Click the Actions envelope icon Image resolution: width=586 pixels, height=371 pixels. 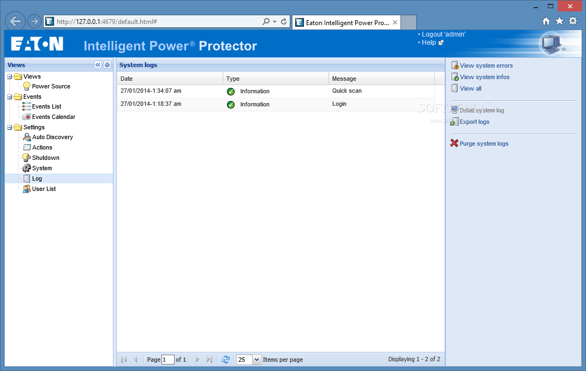(x=27, y=147)
